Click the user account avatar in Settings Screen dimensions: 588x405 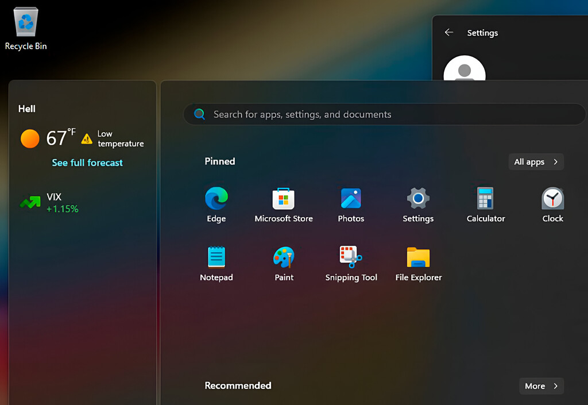pyautogui.click(x=465, y=72)
